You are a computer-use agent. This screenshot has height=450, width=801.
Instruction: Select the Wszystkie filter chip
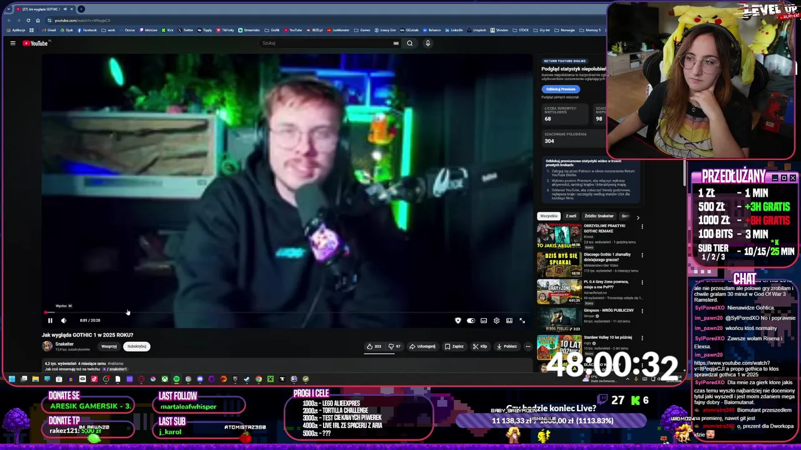[549, 216]
